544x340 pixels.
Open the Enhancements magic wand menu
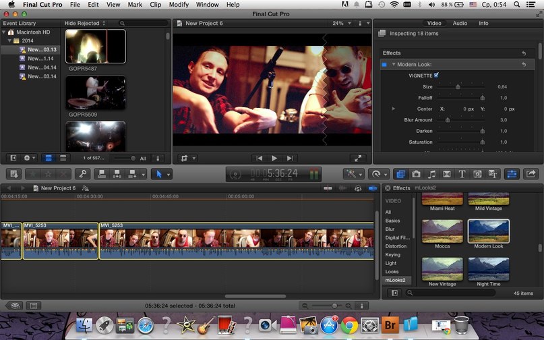(x=351, y=173)
